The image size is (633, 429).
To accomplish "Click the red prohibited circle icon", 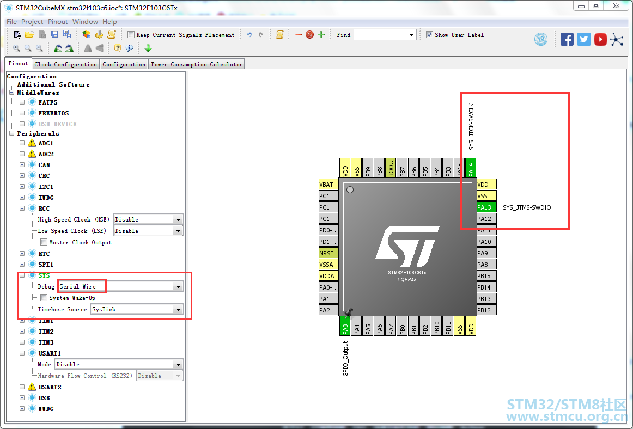I will pyautogui.click(x=309, y=35).
